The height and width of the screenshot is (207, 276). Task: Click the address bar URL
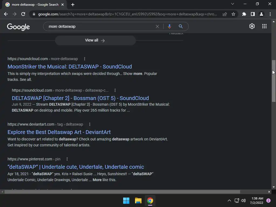[127, 14]
